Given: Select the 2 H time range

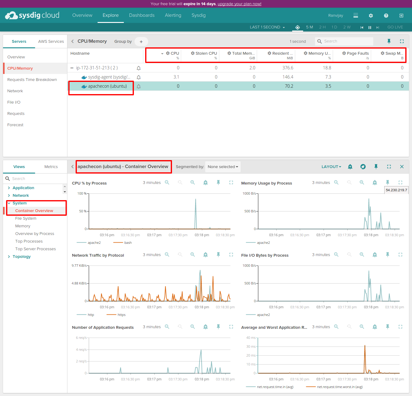Looking at the screenshot, I should [x=322, y=27].
